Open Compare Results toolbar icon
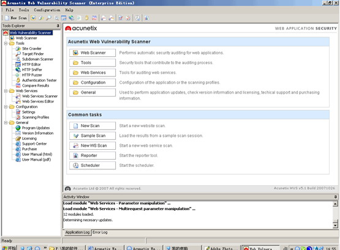This screenshot has height=250, width=340. pyautogui.click(x=94, y=18)
